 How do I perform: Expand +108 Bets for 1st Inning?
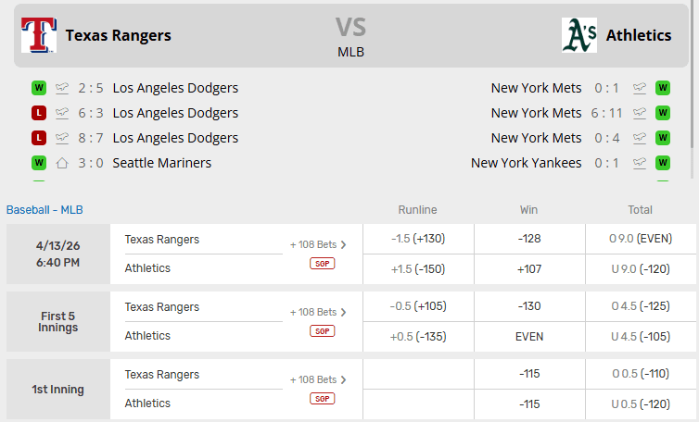(x=318, y=379)
